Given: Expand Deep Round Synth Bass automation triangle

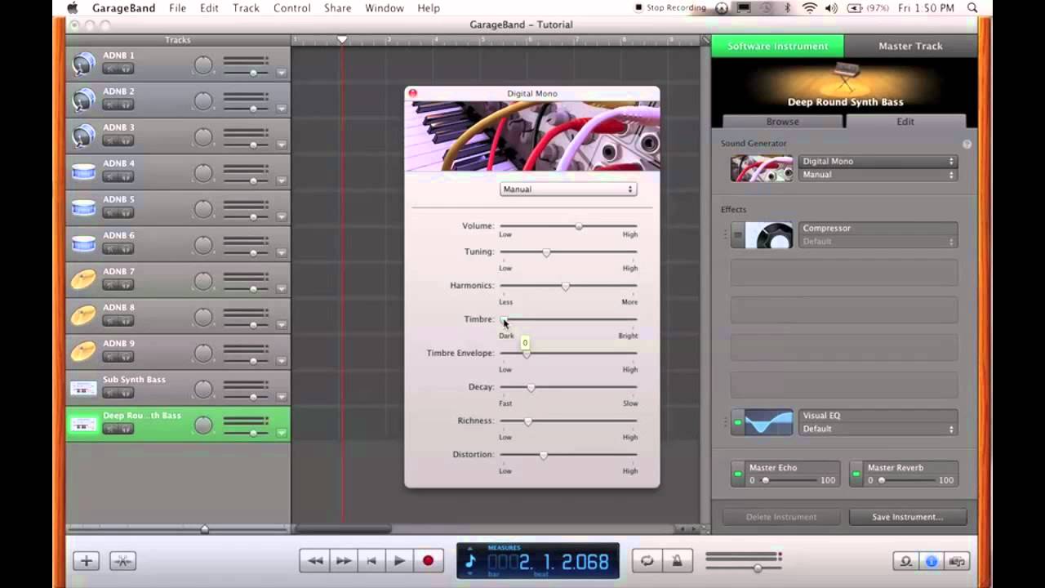Looking at the screenshot, I should [281, 432].
